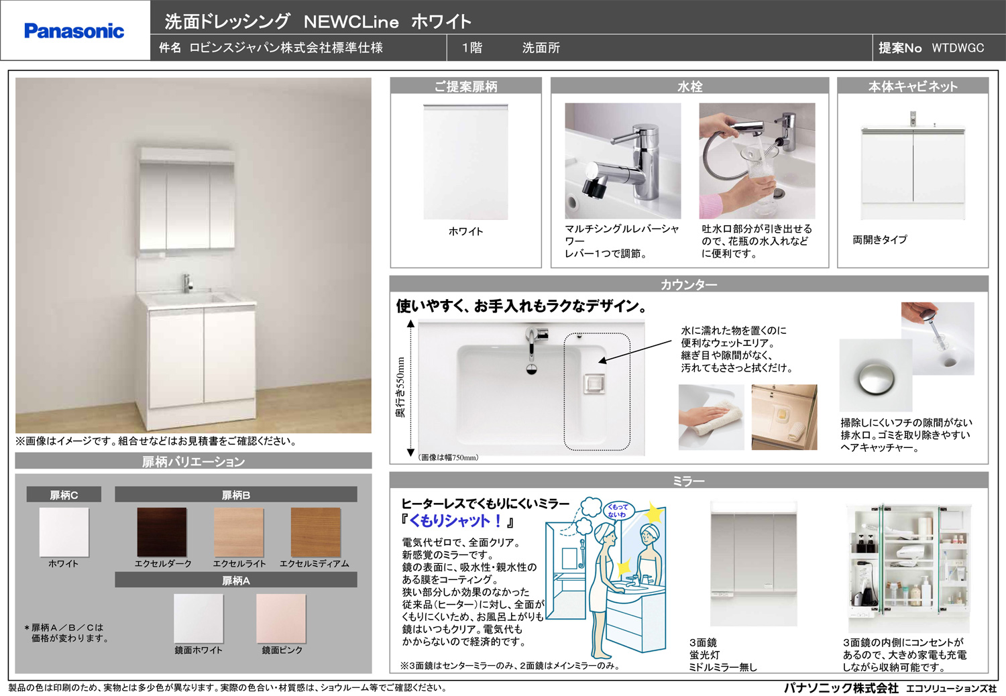Click the 3面鏡の内側にコンセント caption
This screenshot has height=696, width=1006.
(905, 655)
